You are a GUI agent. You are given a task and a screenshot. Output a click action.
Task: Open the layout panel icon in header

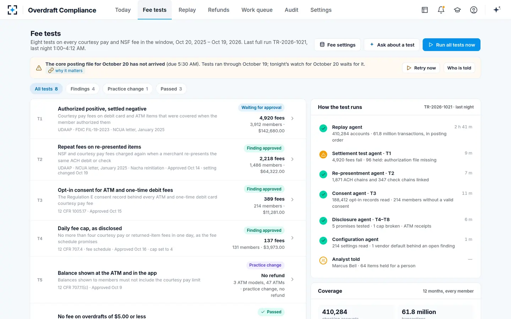425,10
